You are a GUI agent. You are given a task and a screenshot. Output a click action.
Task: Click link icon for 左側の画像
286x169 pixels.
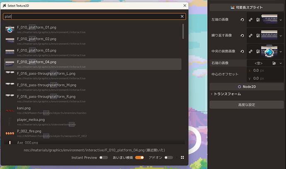pyautogui.click(x=251, y=20)
